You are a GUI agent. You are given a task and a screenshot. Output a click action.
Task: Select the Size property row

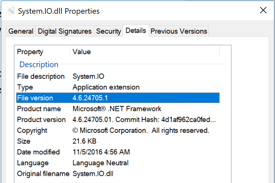[118, 141]
